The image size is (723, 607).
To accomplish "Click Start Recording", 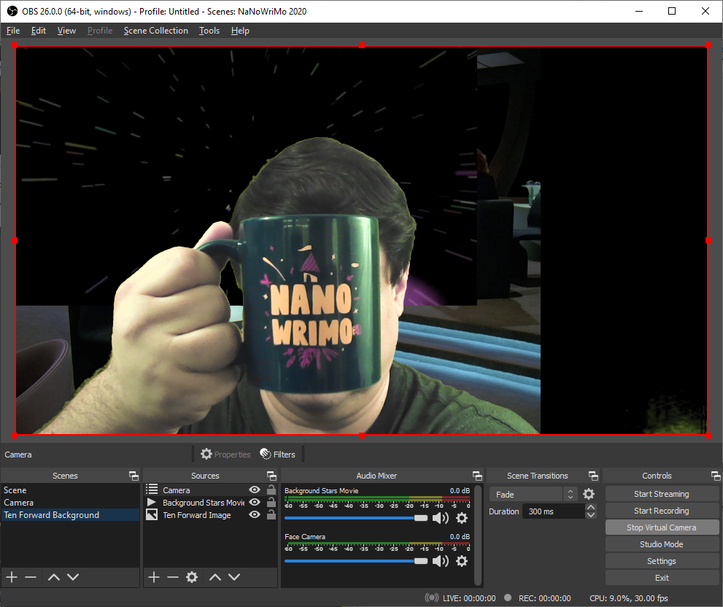I will pyautogui.click(x=662, y=511).
